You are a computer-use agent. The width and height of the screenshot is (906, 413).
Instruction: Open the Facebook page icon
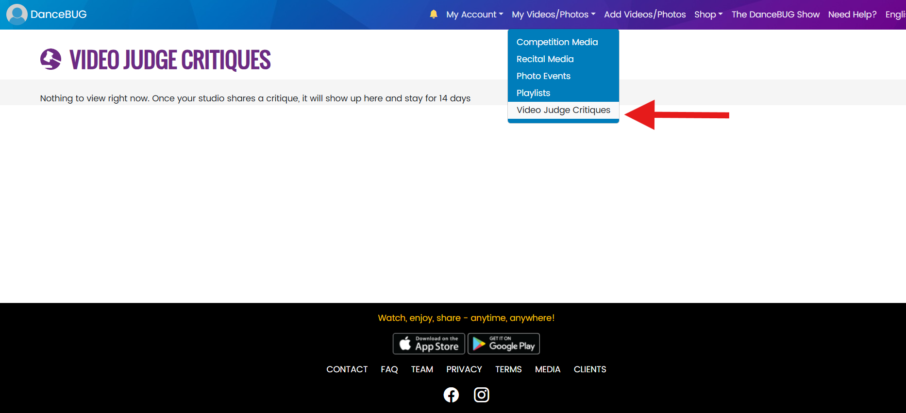[x=451, y=395]
